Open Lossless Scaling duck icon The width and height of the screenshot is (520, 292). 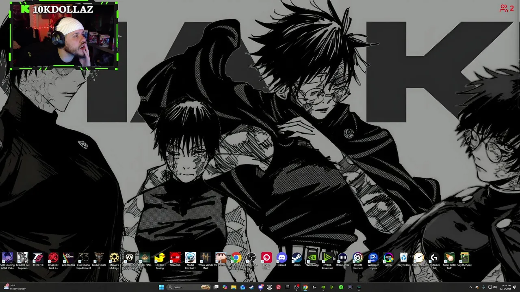[x=160, y=261]
